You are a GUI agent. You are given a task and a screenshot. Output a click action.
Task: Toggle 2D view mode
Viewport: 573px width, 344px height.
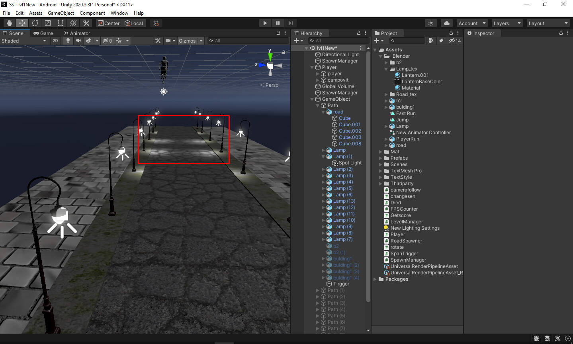55,41
